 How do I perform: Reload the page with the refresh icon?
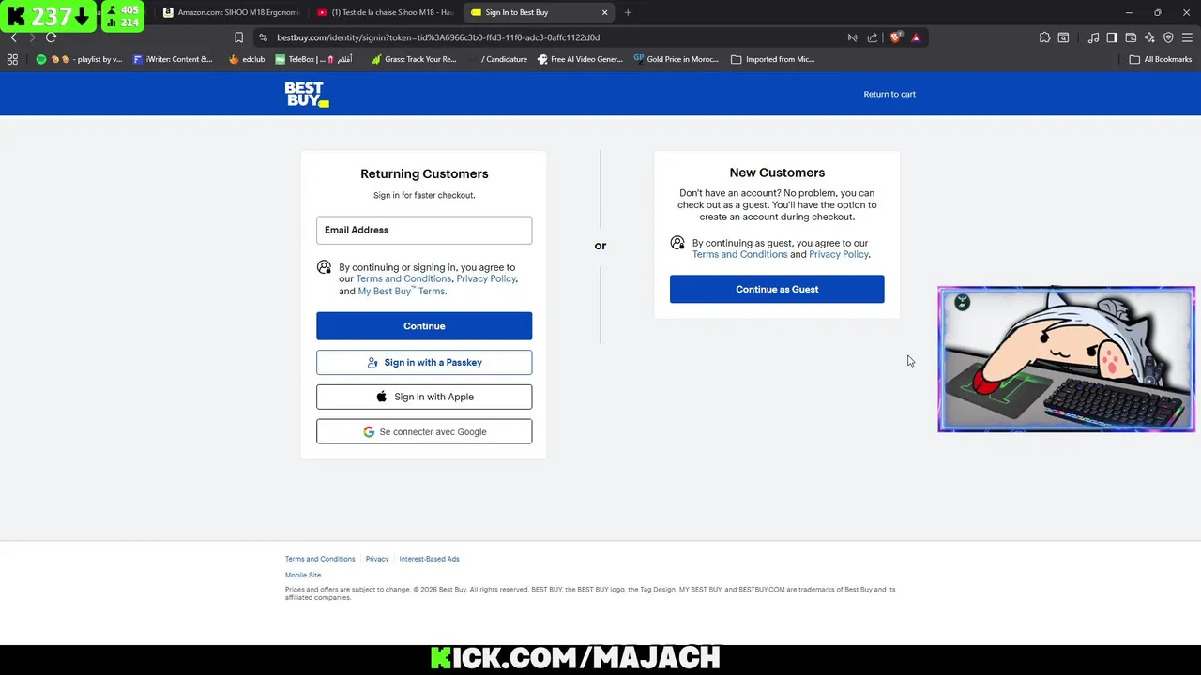coord(51,37)
